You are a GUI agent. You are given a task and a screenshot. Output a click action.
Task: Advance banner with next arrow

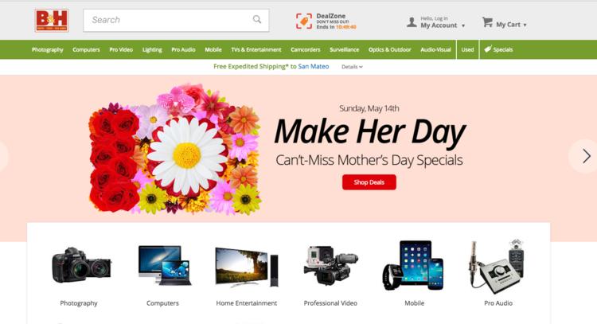(x=587, y=156)
